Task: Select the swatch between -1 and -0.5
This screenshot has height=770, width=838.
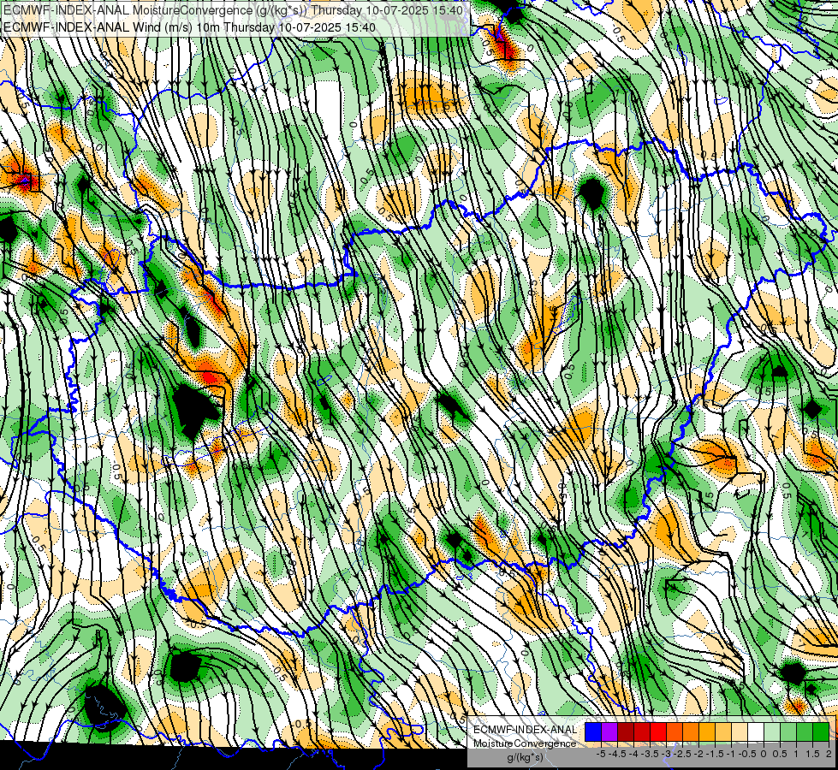Action: coord(740,731)
